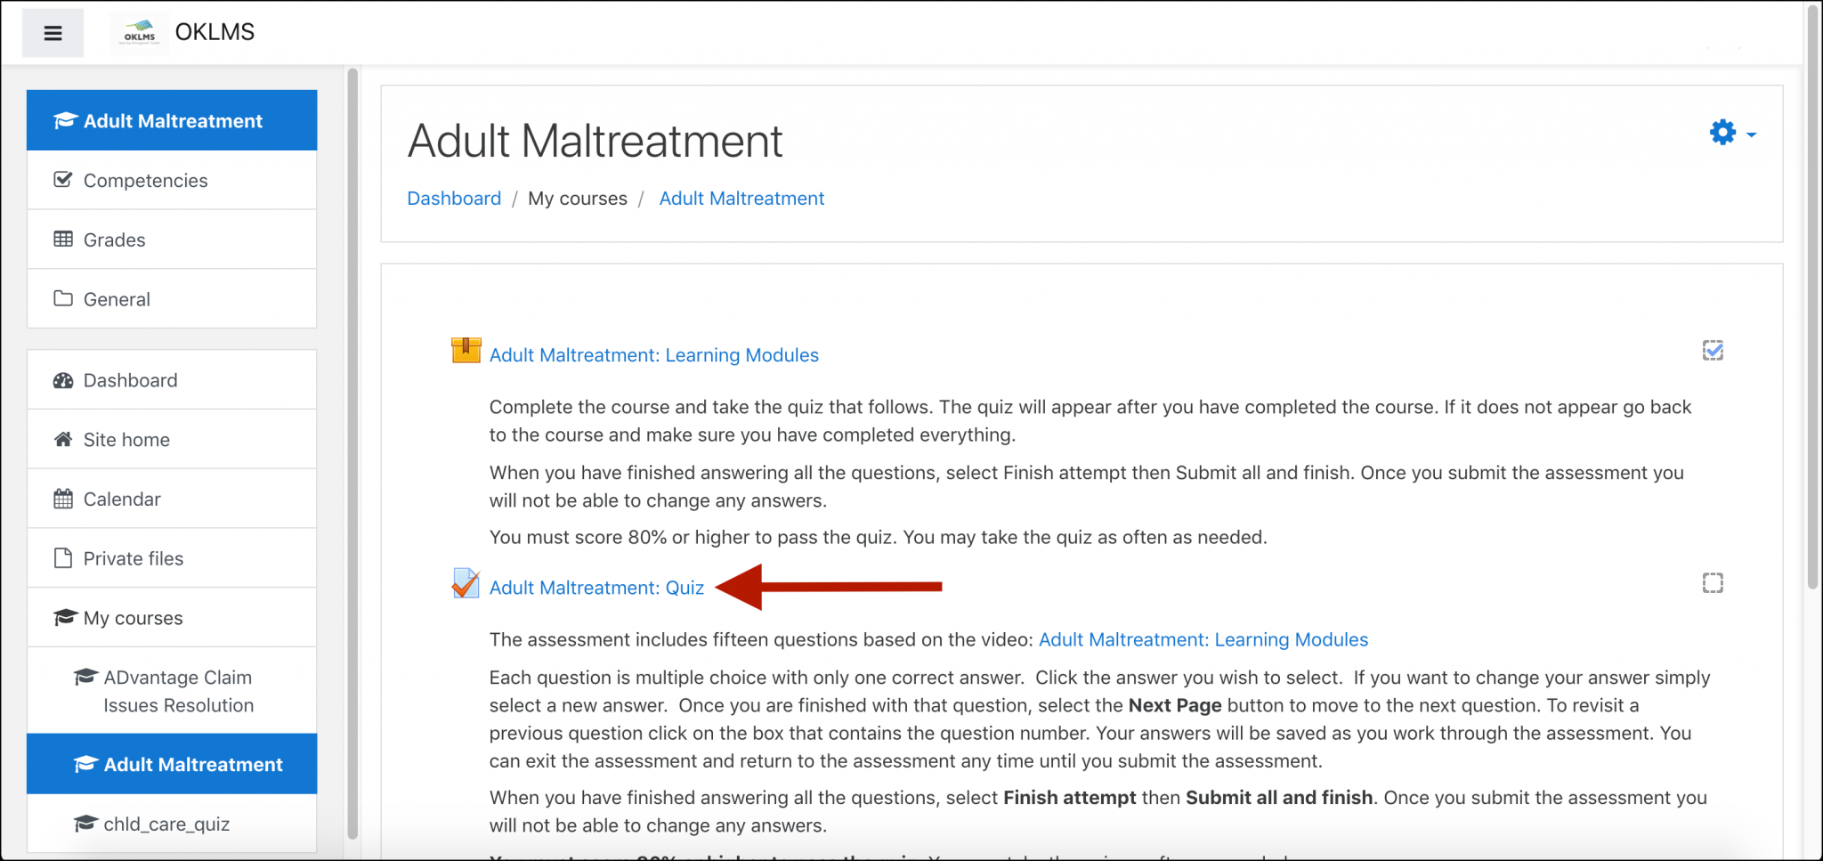Toggle the sidebar hamburger menu
This screenshot has width=1823, height=861.
(53, 32)
